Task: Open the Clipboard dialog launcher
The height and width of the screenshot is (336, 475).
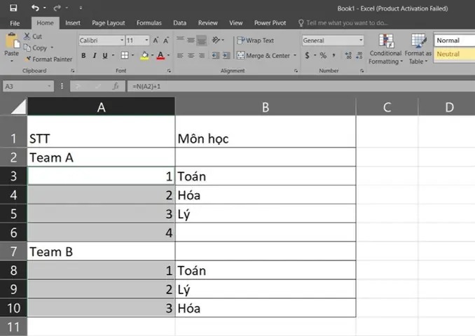Action: pos(72,71)
